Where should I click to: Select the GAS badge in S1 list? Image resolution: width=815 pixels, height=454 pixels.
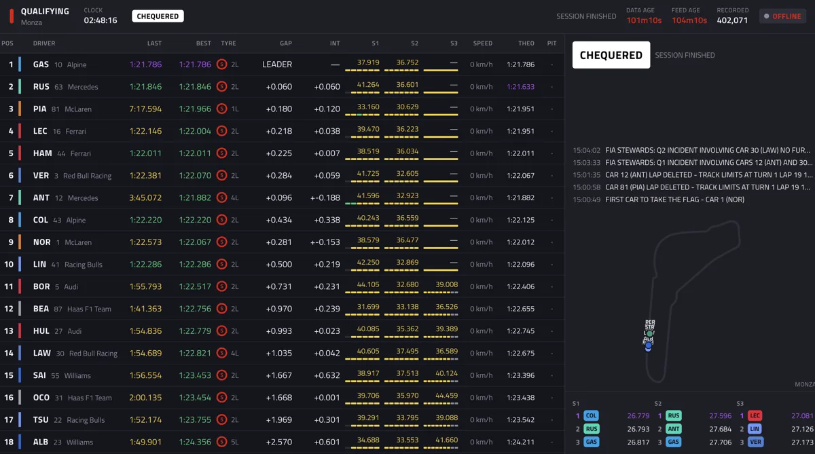[592, 442]
